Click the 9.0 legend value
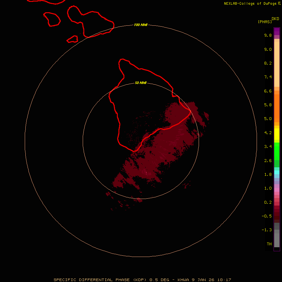 [x=268, y=49]
